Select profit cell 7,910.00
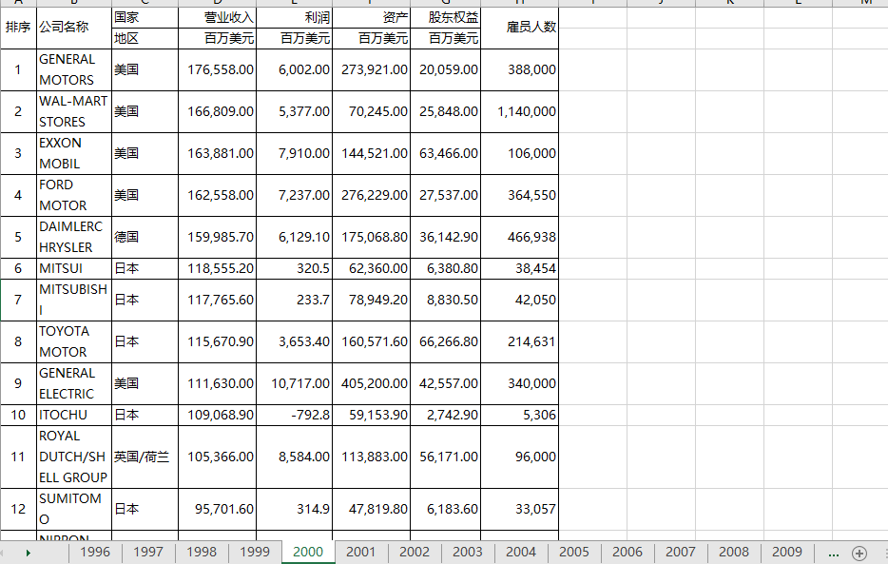 (x=295, y=153)
